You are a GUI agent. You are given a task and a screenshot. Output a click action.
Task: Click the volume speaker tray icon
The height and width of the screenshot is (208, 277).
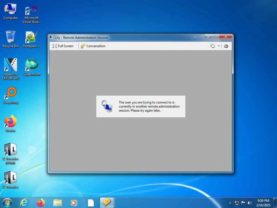pyautogui.click(x=250, y=203)
